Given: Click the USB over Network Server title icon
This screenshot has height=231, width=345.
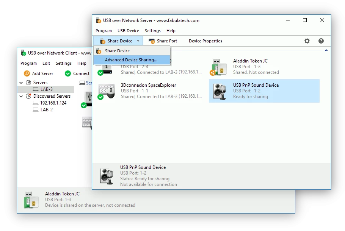Looking at the screenshot, I should point(98,20).
